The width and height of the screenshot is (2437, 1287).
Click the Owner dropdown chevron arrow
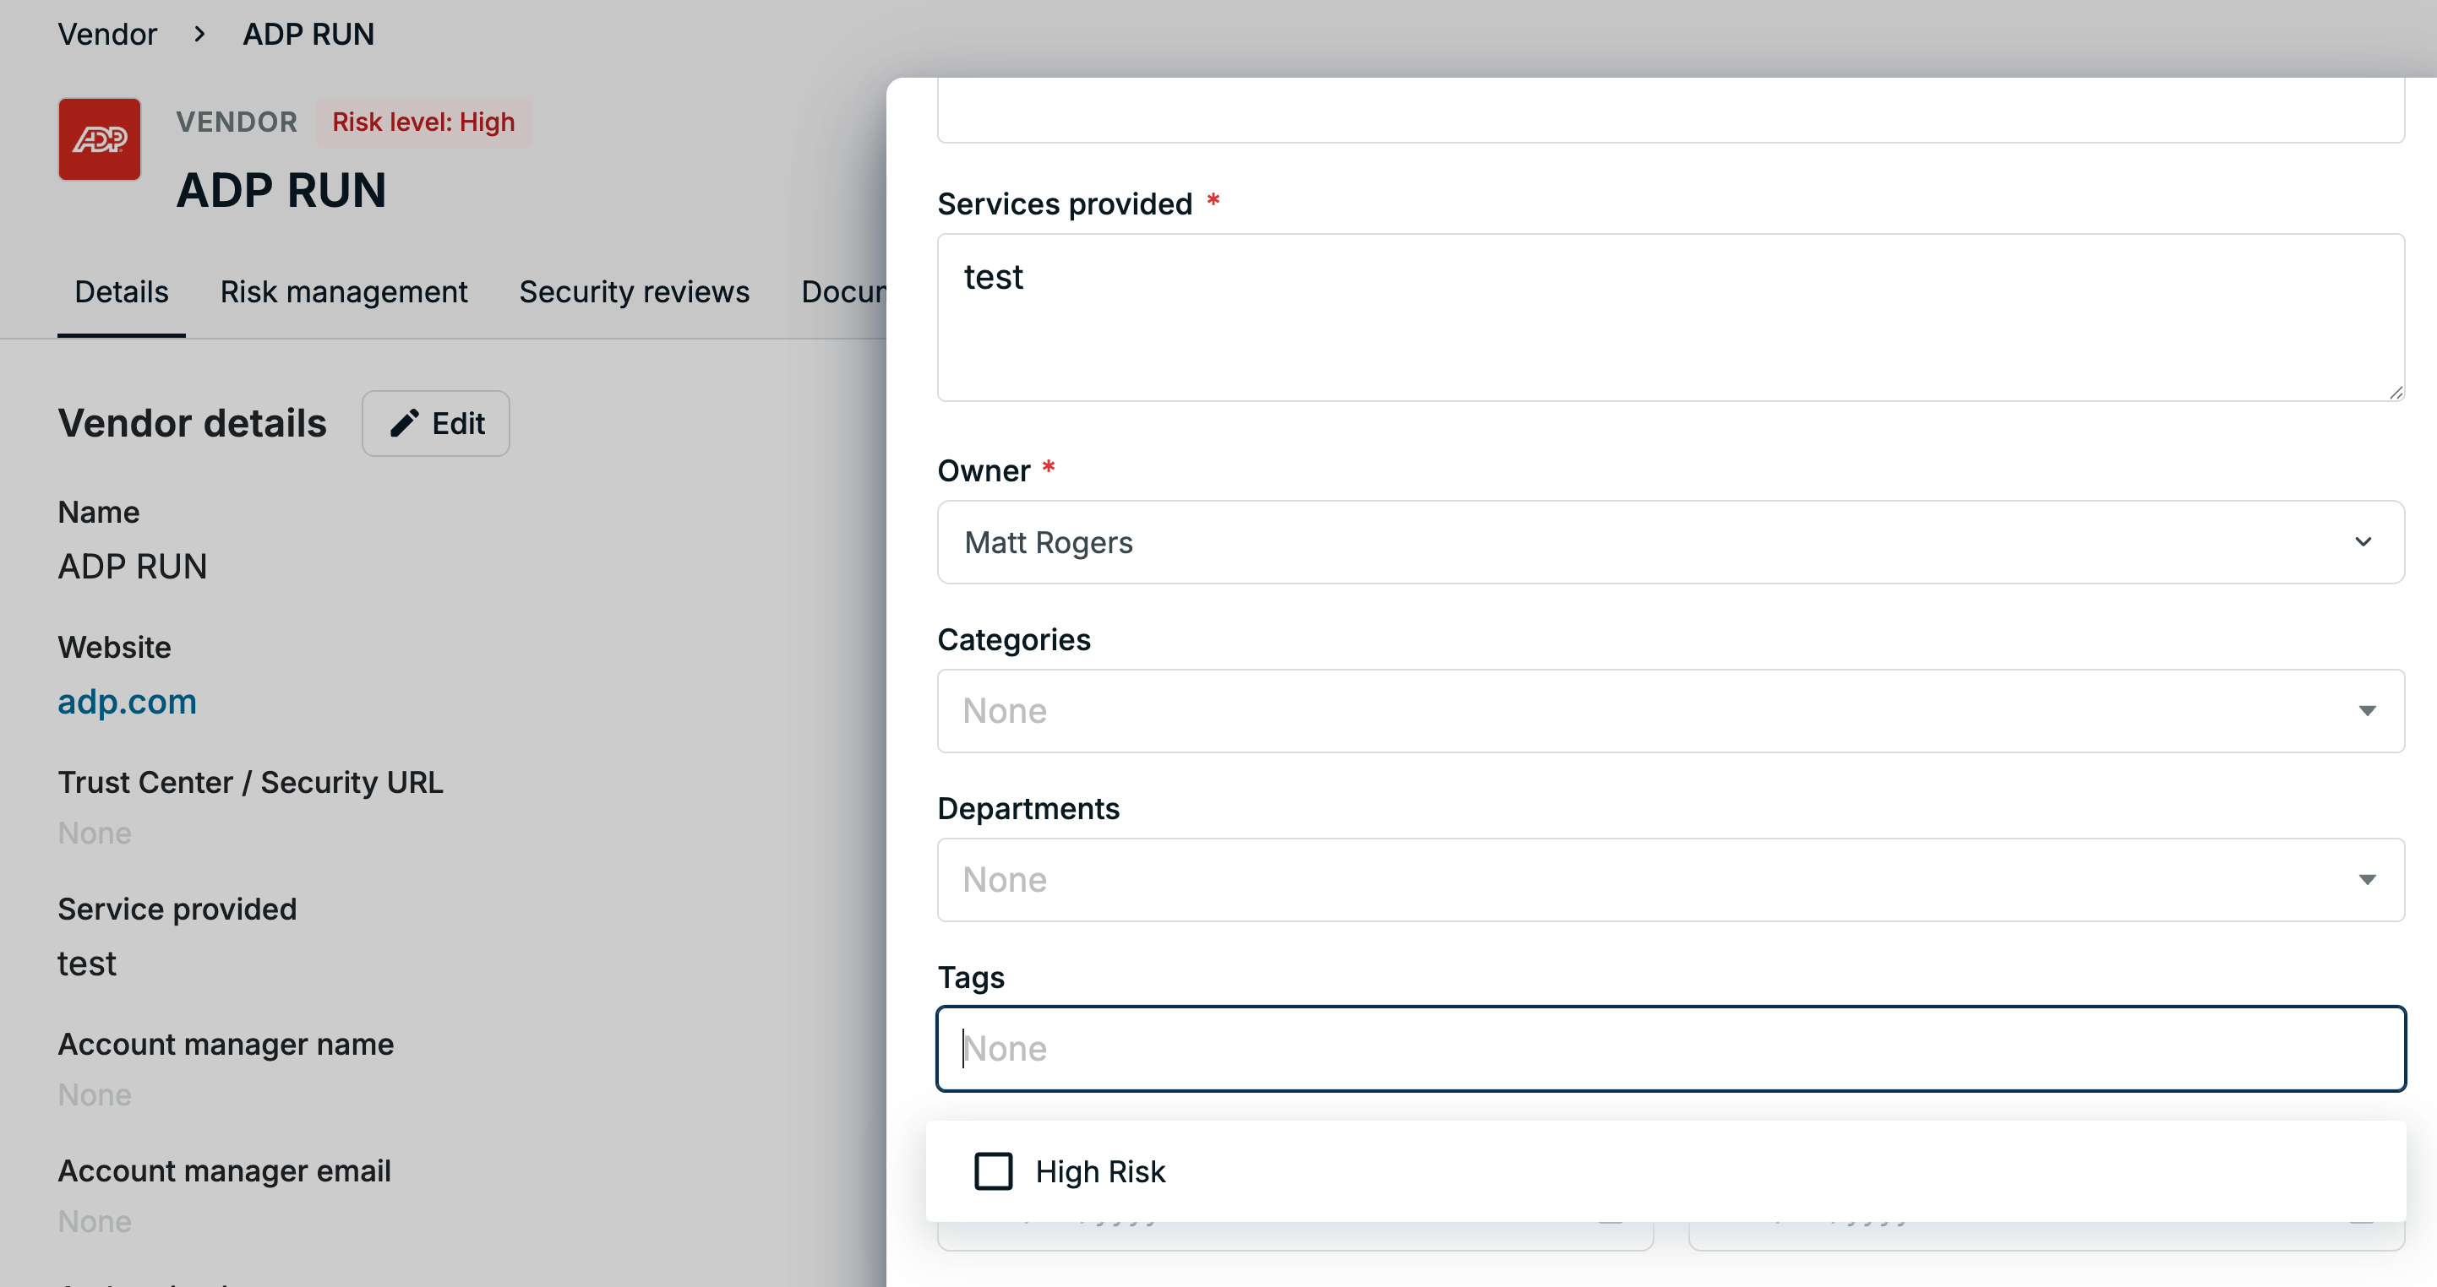click(x=2363, y=542)
